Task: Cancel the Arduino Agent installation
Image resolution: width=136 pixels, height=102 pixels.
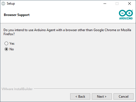Action: point(124,97)
